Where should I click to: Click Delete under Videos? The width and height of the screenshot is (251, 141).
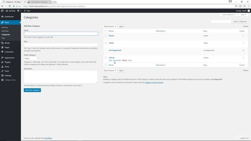pyautogui.click(x=124, y=60)
